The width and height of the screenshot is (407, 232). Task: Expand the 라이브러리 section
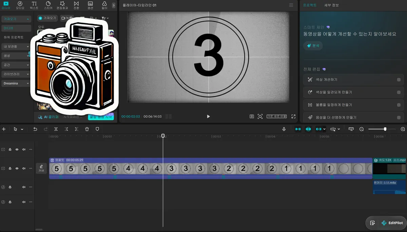pos(16,74)
